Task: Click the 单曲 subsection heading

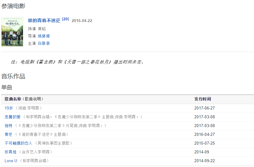Action: (x=7, y=87)
